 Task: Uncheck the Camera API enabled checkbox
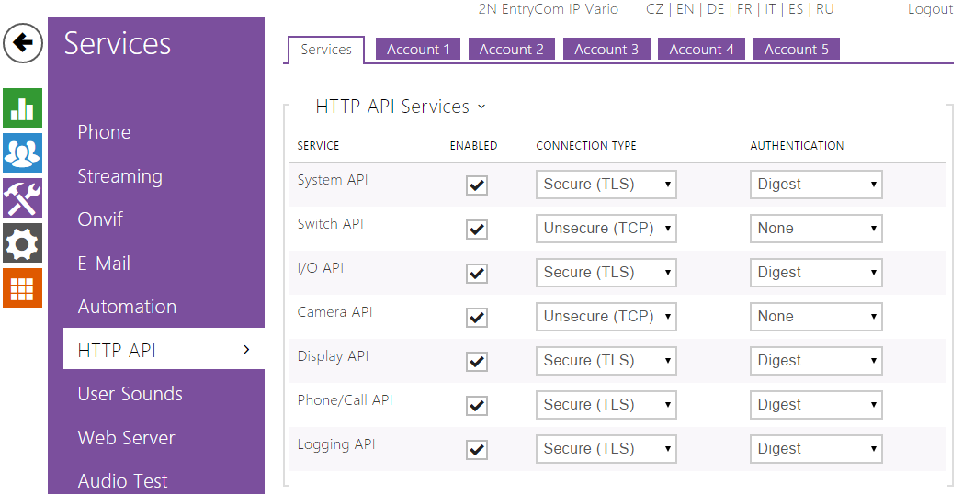point(477,318)
